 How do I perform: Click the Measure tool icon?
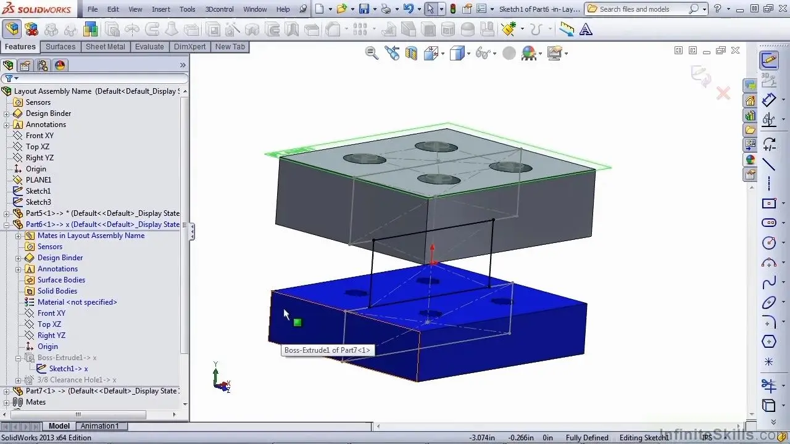567,30
